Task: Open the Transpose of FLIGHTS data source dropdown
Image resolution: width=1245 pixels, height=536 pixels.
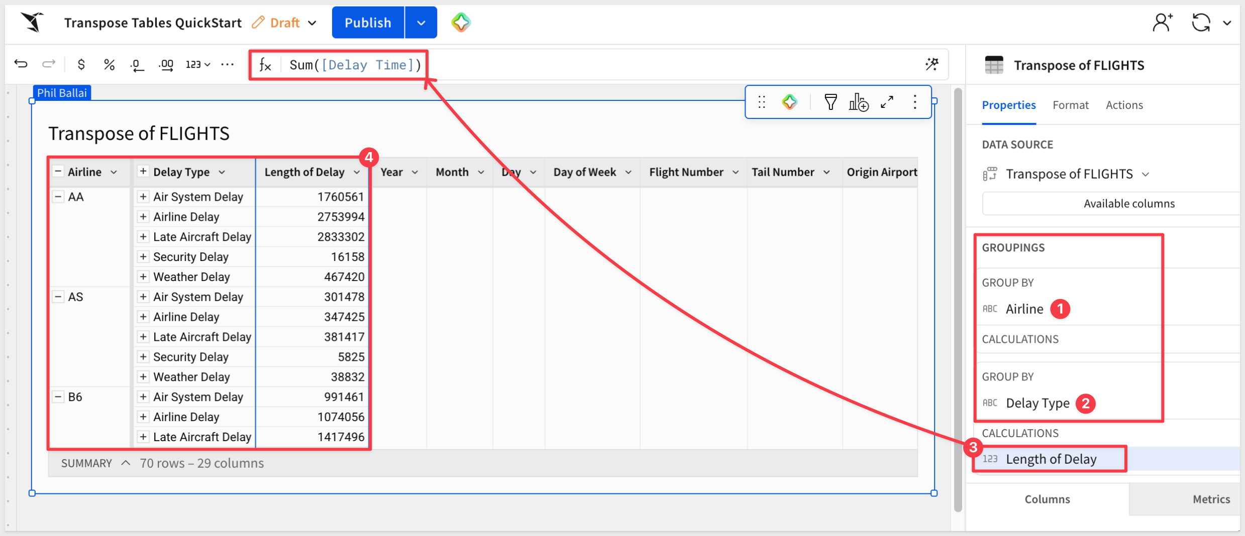Action: [x=1146, y=174]
